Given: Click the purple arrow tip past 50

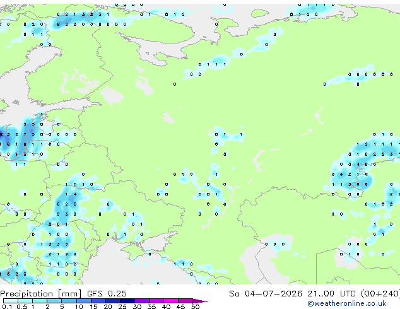Looking at the screenshot, I should [x=200, y=301].
